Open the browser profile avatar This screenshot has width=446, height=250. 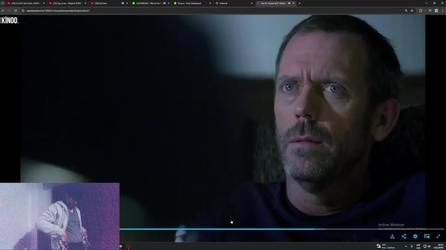tap(436, 11)
